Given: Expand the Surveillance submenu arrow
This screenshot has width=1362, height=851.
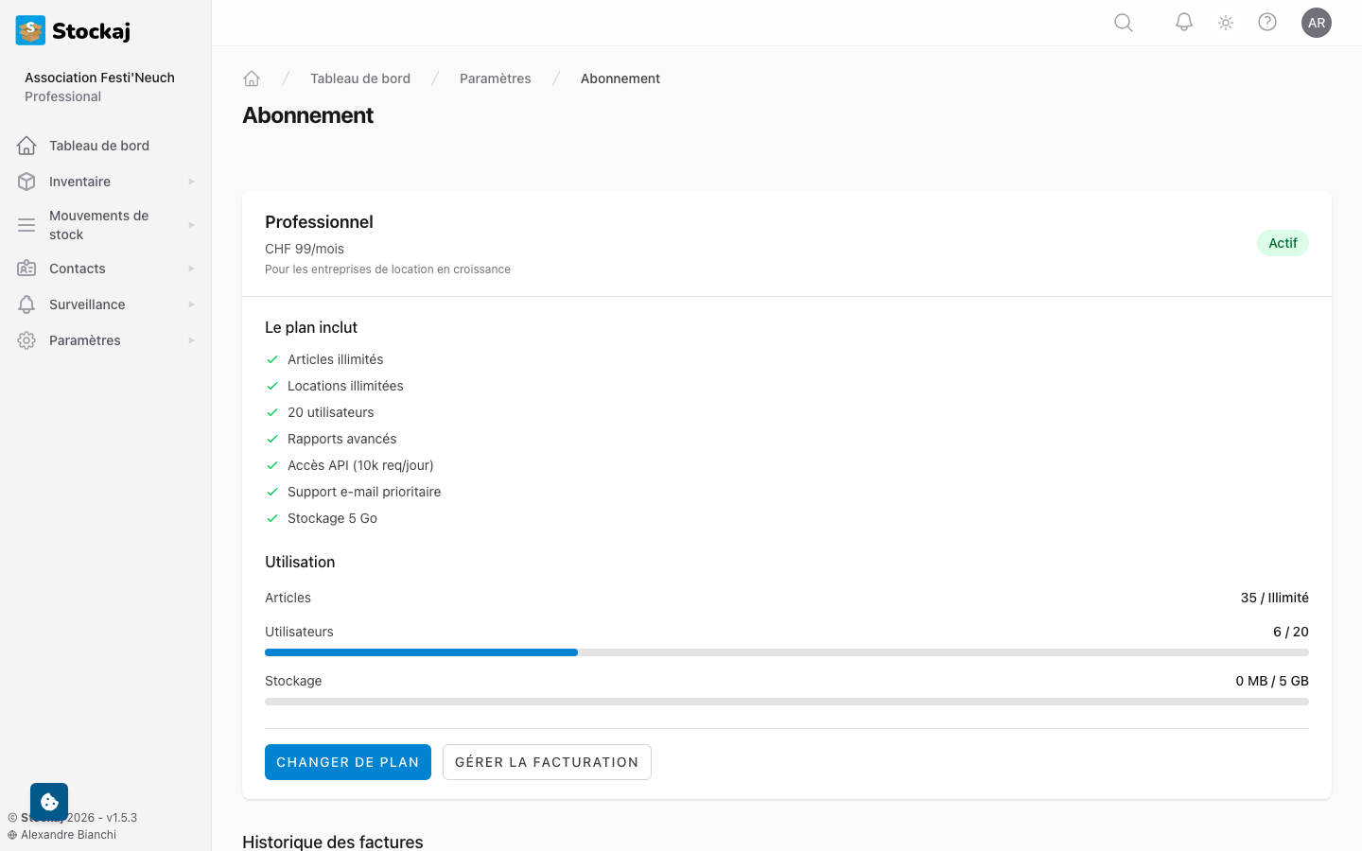Looking at the screenshot, I should click(x=191, y=304).
